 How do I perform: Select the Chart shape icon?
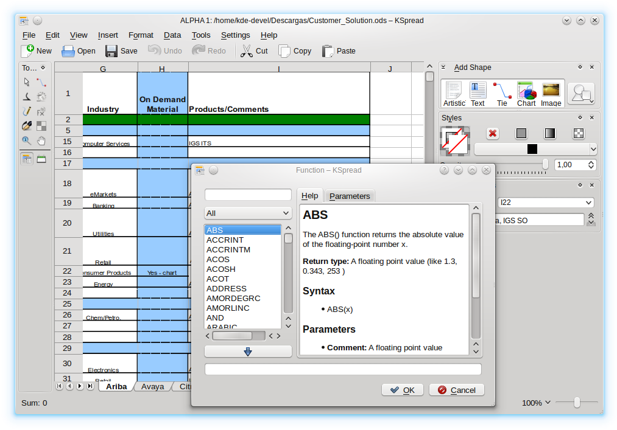pyautogui.click(x=526, y=93)
